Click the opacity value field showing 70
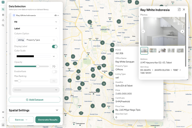This screenshot has height=128, width=192. click(x=54, y=66)
